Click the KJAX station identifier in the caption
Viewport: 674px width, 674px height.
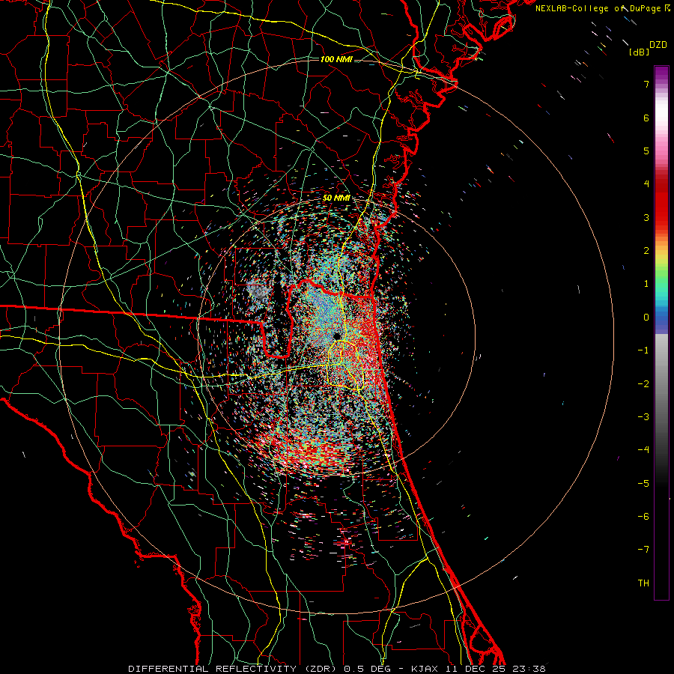click(425, 669)
